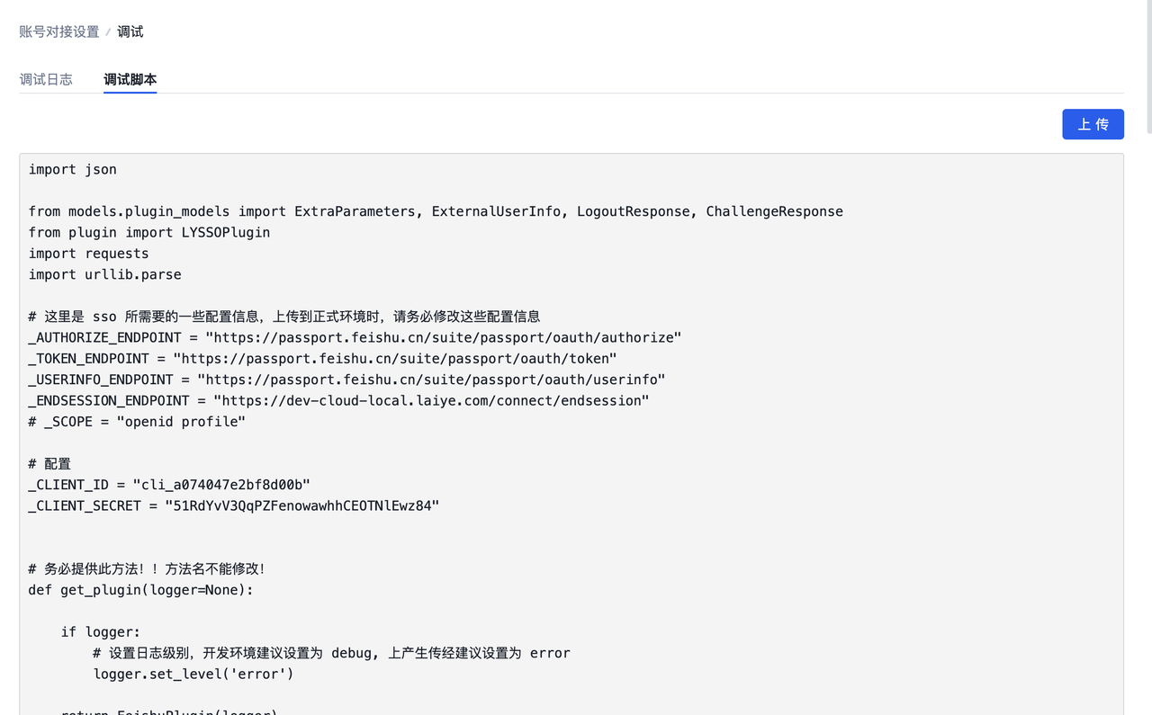Viewport: 1152px width, 715px height.
Task: Click the comment '# 务必提供此方法！！方法名不能修改！'
Action: point(147,568)
